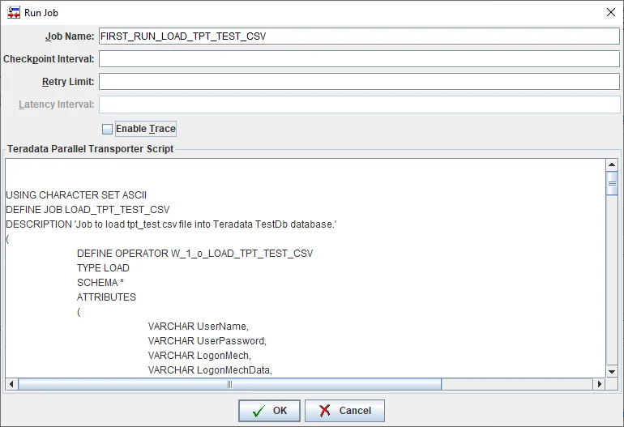
Task: Place cursor on DEFINE JOB LOAD_TPT_TEST_CSV line
Action: [88, 210]
